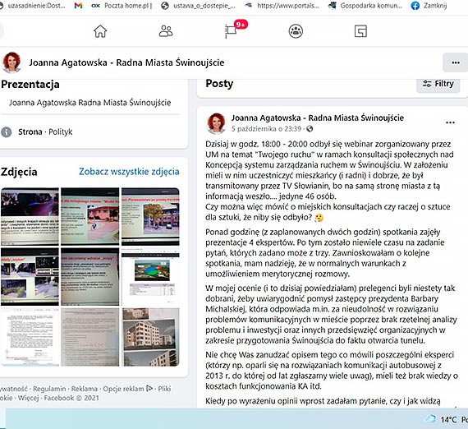Open the Filtry posts filter button
Screen dimensions: 468x429
pyautogui.click(x=438, y=84)
